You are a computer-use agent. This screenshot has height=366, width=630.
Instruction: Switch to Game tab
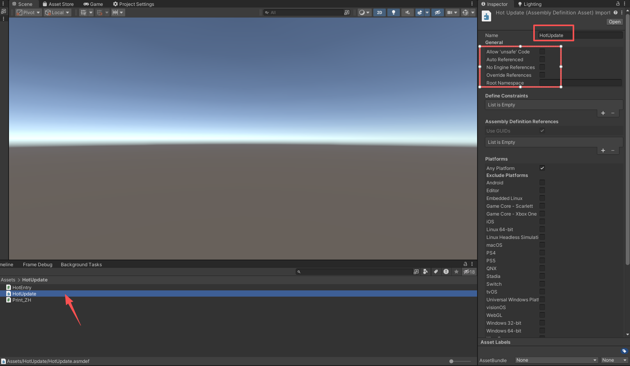tap(93, 4)
